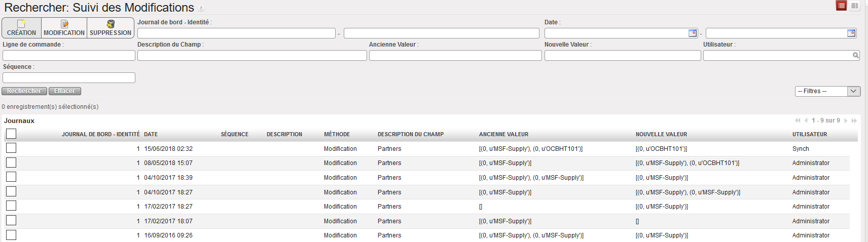
Task: Sort by the DATE column header
Action: 151,134
